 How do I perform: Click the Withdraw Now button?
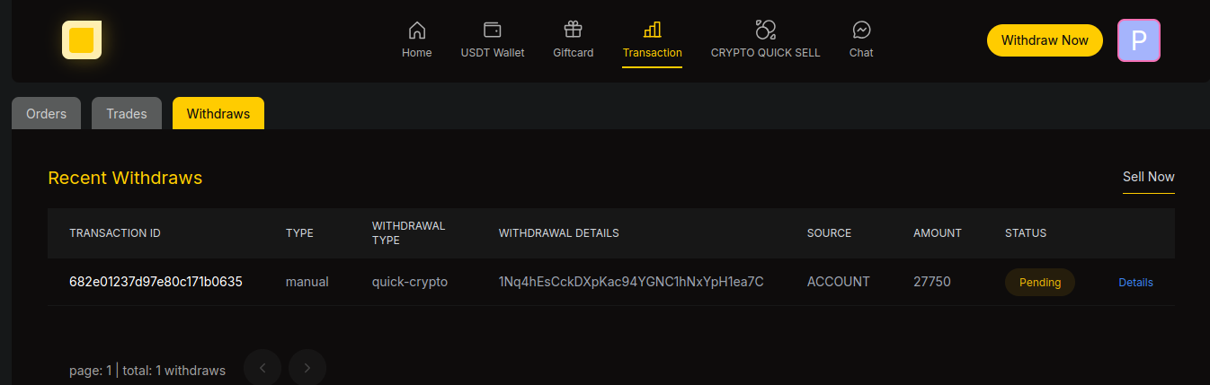(1045, 40)
